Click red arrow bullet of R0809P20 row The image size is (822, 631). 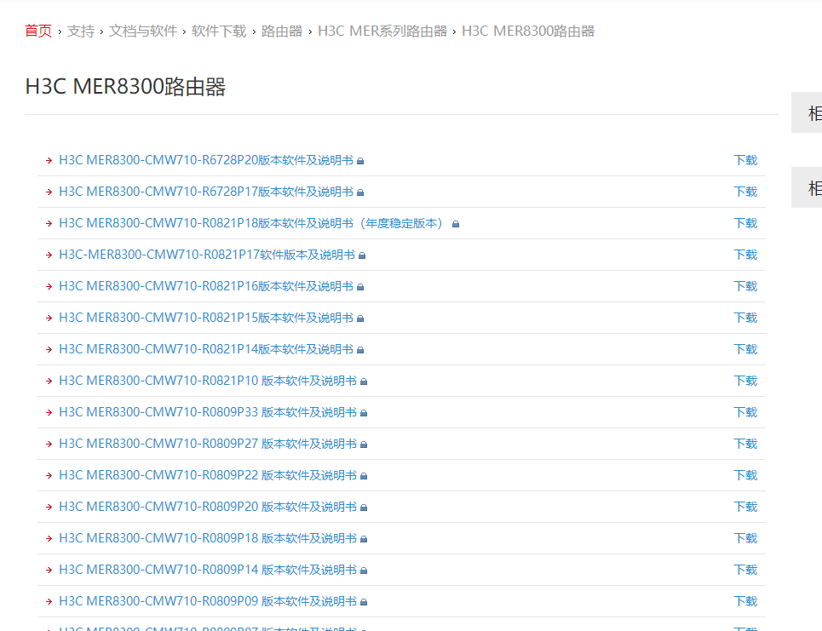49,507
